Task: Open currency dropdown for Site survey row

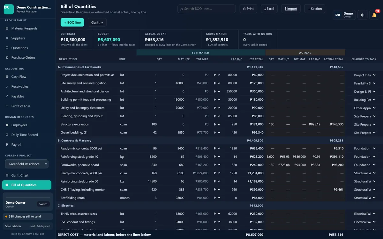Action: click(217, 83)
